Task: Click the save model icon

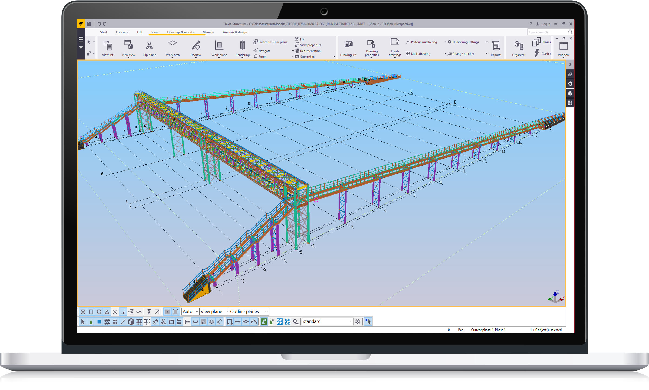Action: [89, 24]
